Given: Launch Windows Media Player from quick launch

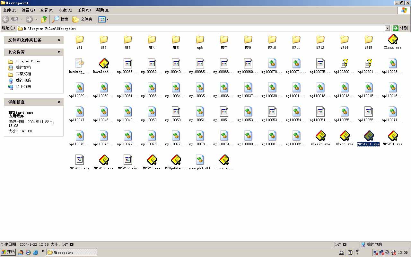Looking at the screenshot, I should pos(28,253).
